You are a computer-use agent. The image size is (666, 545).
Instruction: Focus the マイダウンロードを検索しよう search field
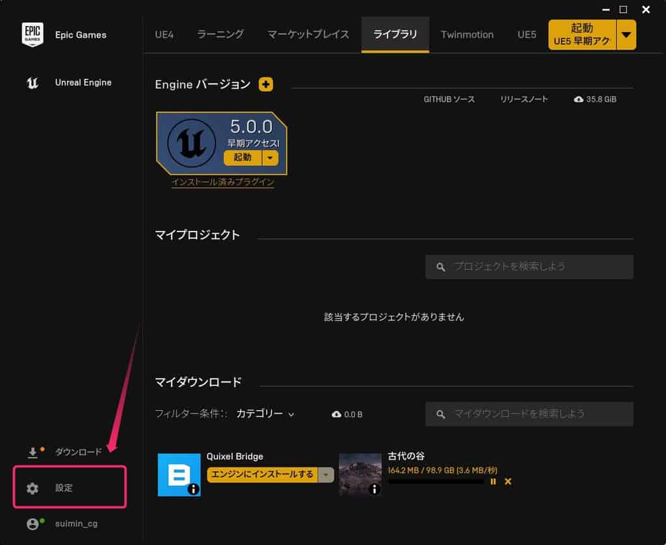(529, 414)
